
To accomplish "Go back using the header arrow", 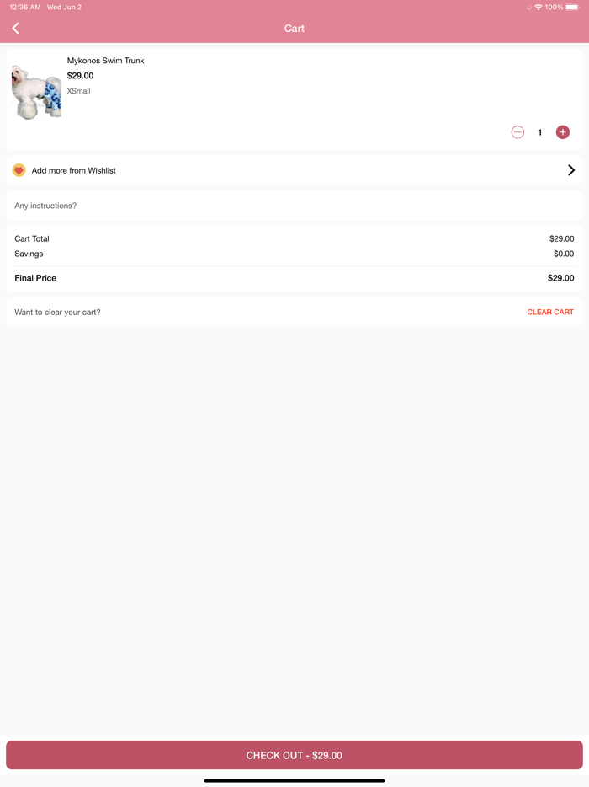I will click(x=16, y=29).
